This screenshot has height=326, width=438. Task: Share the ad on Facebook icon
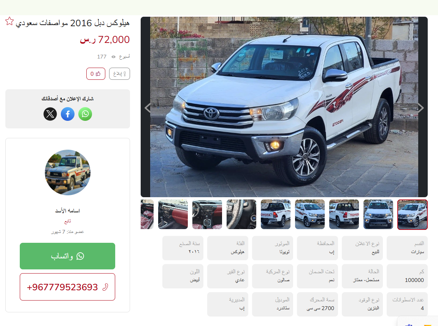coord(68,114)
